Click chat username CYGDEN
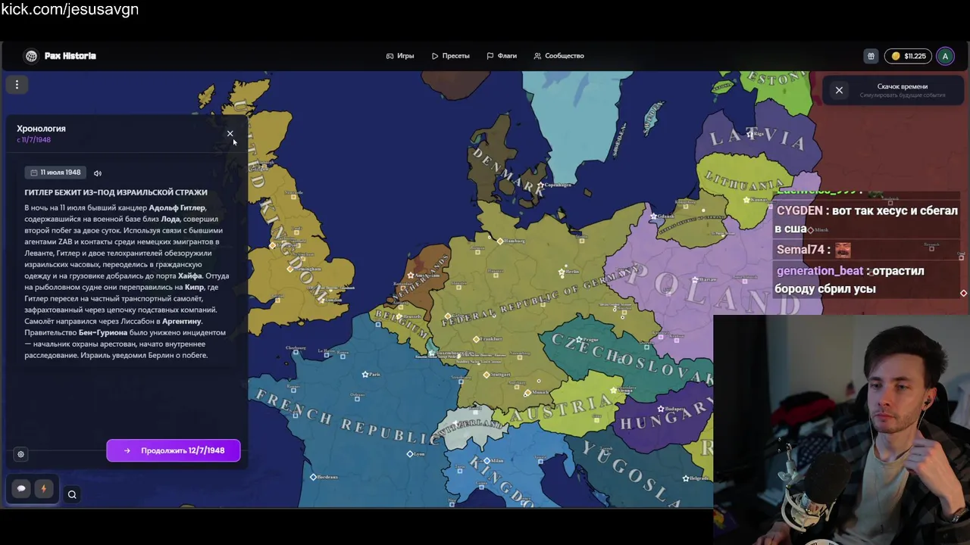970x545 pixels. (x=799, y=210)
